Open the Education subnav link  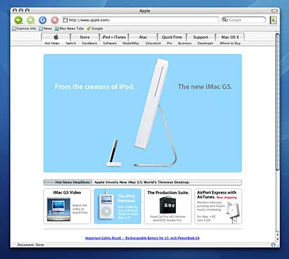(x=153, y=43)
